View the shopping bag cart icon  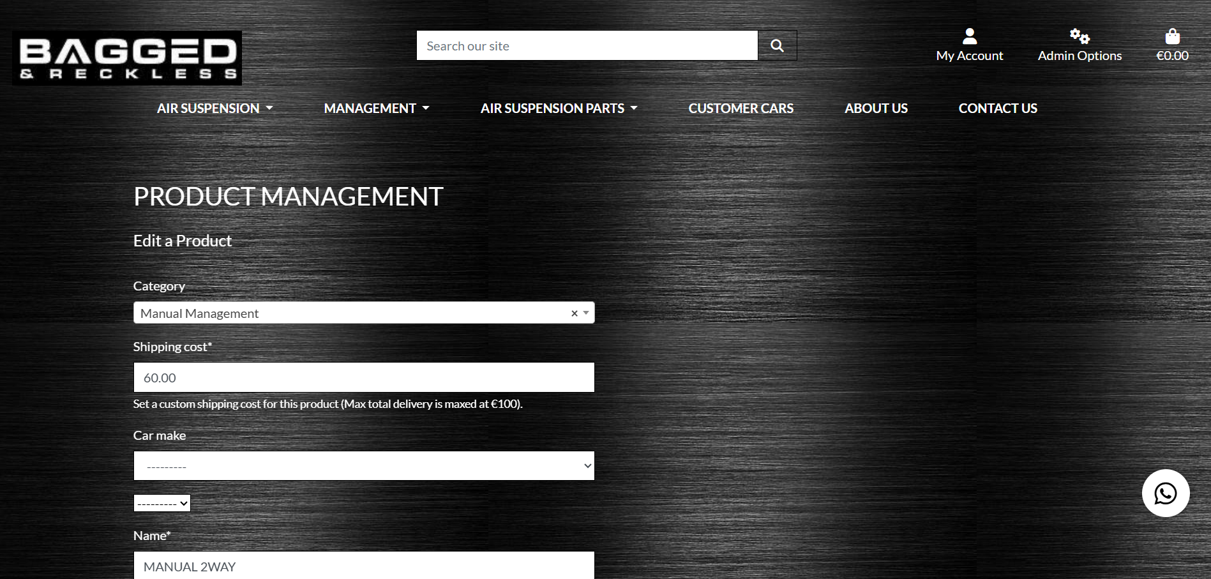tap(1172, 36)
